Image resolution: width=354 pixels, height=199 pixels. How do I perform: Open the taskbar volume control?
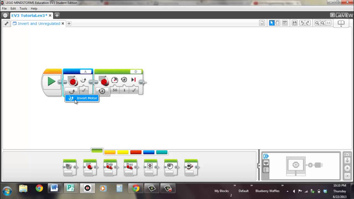pos(294,191)
